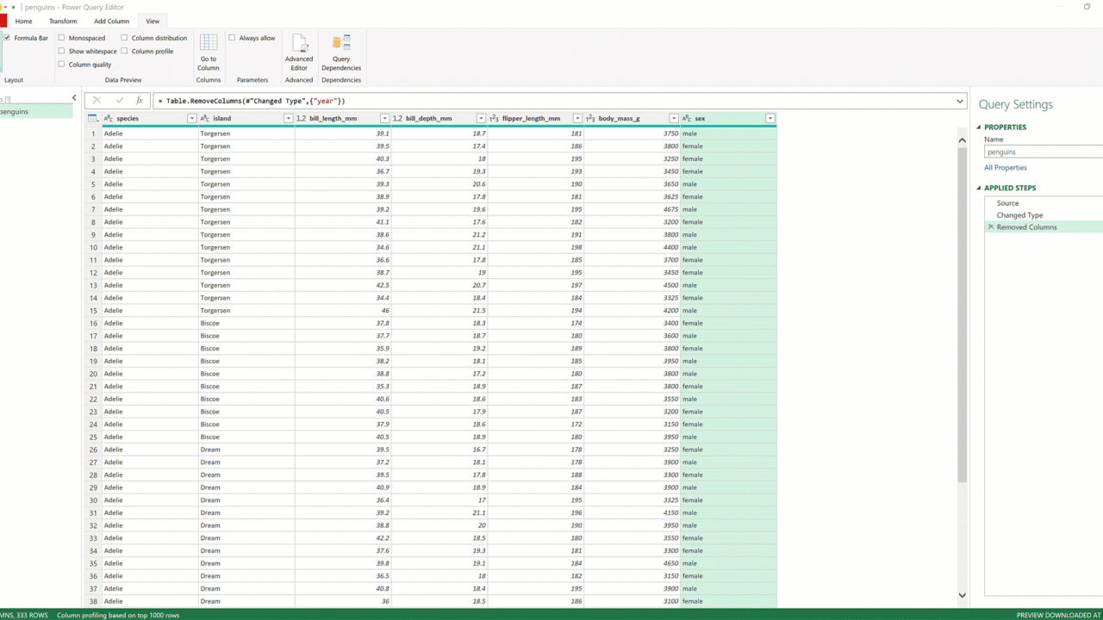Select the Changed Type applied step
1103x620 pixels.
click(x=1019, y=215)
